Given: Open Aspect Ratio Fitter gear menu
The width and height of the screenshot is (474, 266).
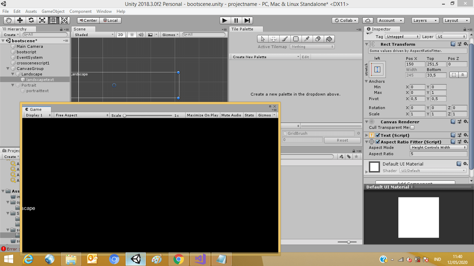Looking at the screenshot, I should [x=465, y=142].
